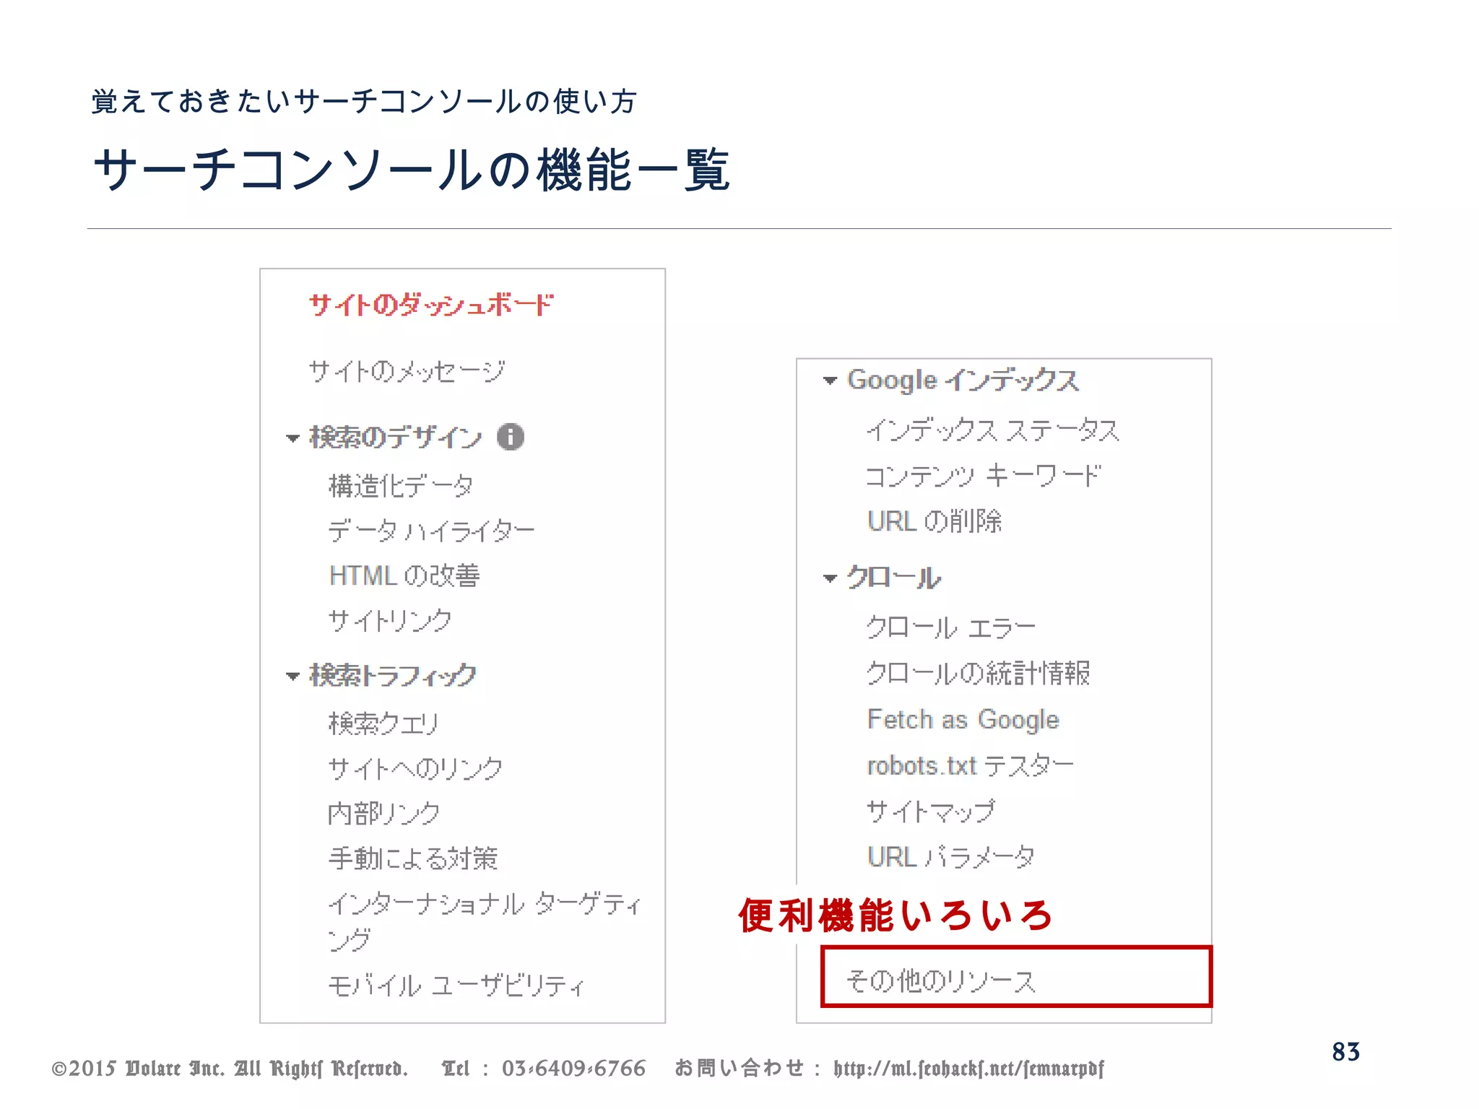Select Google インデックス section heading
The height and width of the screenshot is (1109, 1479).
pyautogui.click(x=963, y=380)
